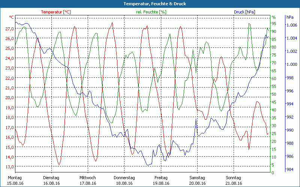The image size is (300, 187).
Task: Click the chart title Temperatur, Feuchte & Druck
Action: click(150, 4)
